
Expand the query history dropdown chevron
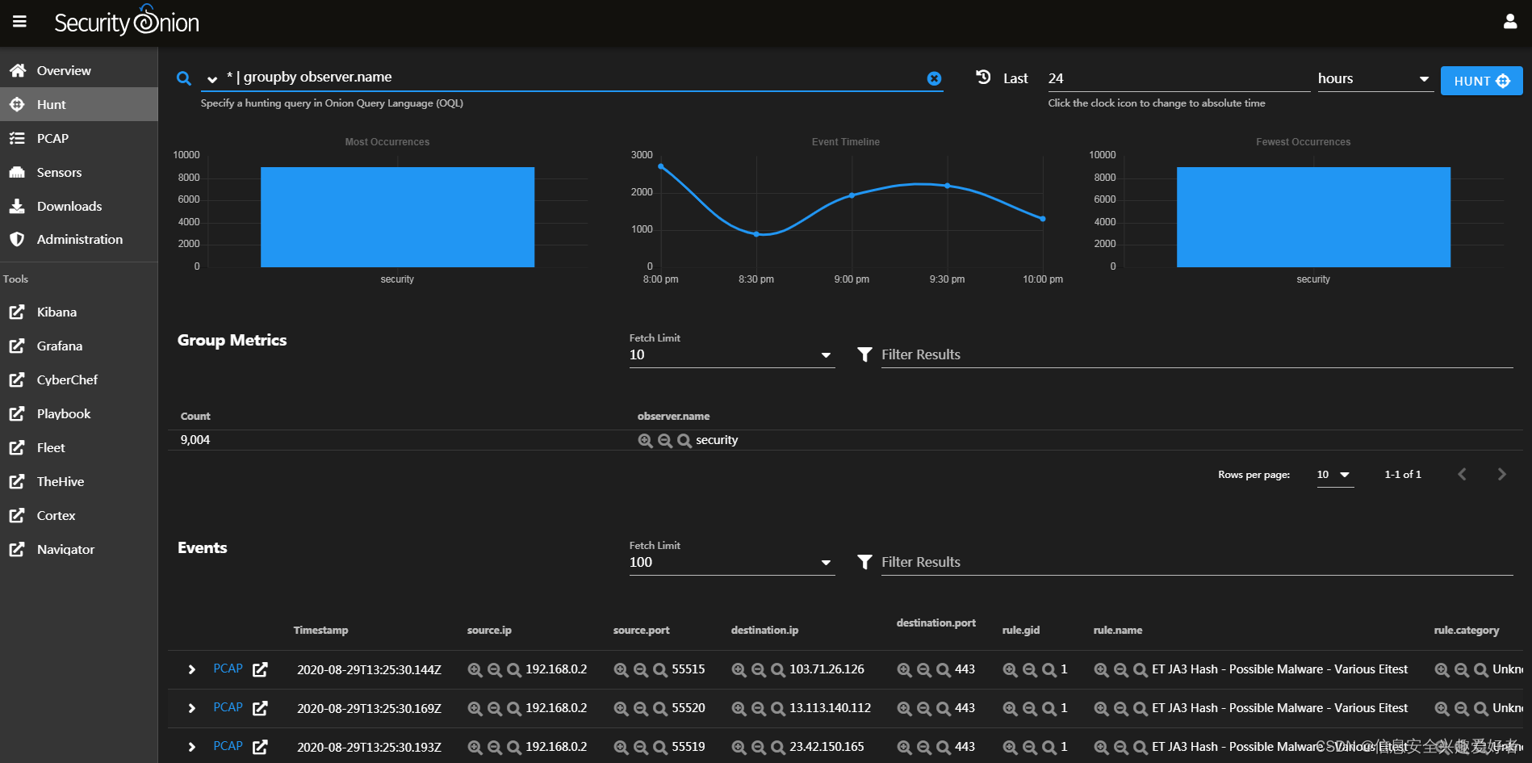tap(212, 79)
